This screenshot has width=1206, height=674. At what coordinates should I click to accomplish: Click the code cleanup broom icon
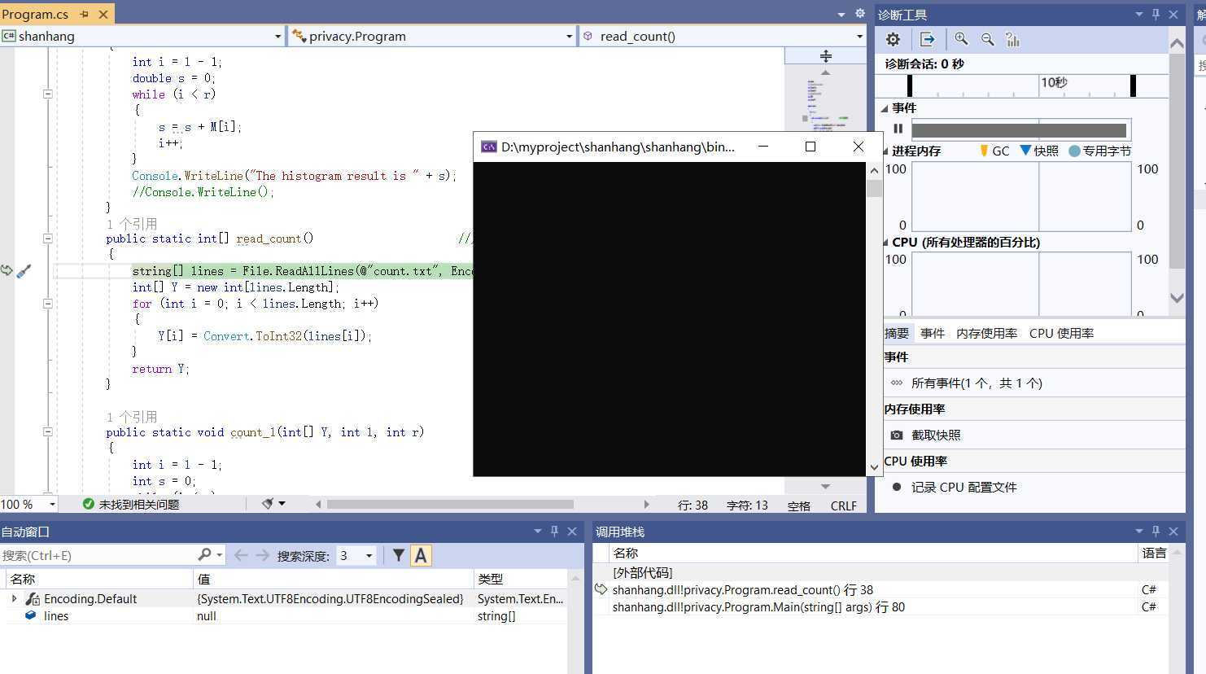pyautogui.click(x=268, y=504)
